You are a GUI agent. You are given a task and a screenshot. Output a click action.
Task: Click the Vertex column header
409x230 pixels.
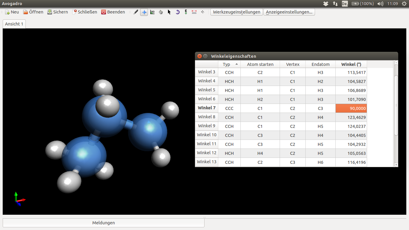coord(293,64)
